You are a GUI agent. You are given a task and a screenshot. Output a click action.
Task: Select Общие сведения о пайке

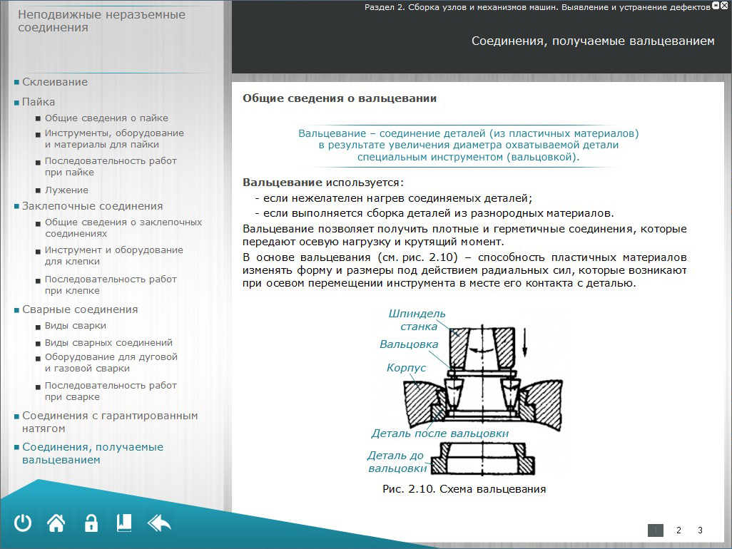click(x=106, y=118)
